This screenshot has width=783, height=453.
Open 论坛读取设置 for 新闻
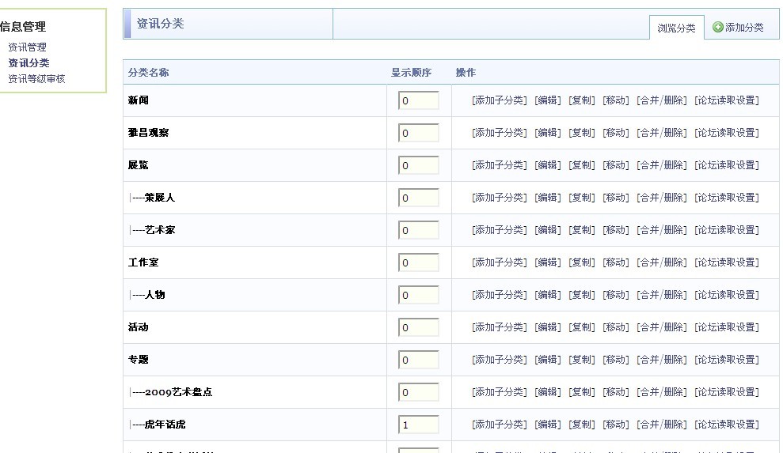[727, 100]
